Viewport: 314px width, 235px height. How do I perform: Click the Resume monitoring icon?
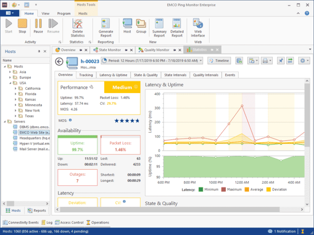click(x=53, y=26)
